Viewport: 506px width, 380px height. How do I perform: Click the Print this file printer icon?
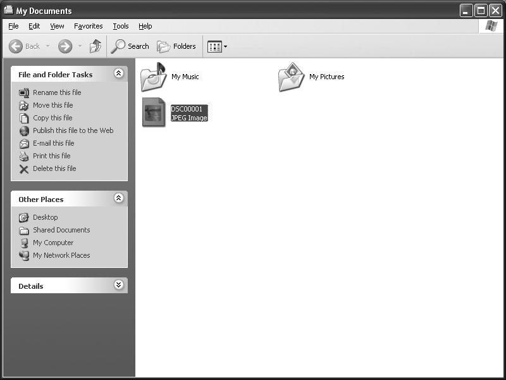[24, 156]
